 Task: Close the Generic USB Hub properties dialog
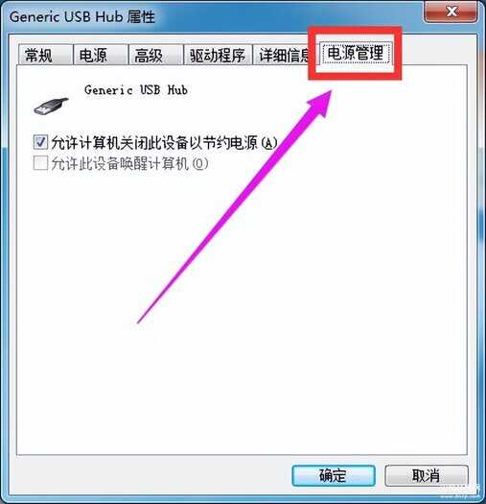[451, 12]
